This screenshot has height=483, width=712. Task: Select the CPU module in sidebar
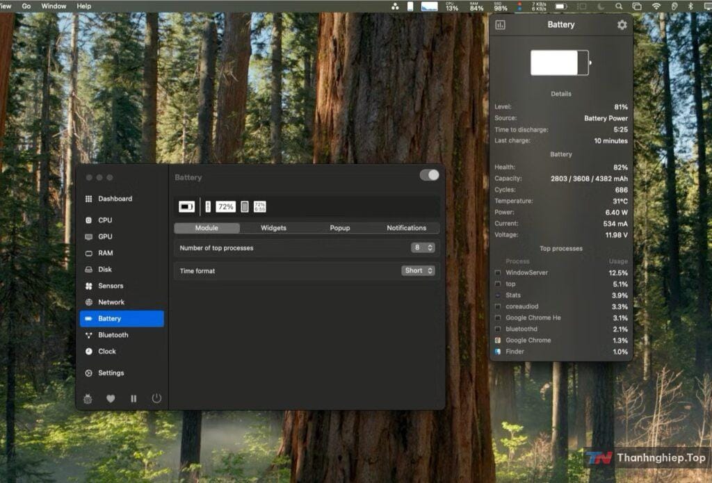pos(122,220)
